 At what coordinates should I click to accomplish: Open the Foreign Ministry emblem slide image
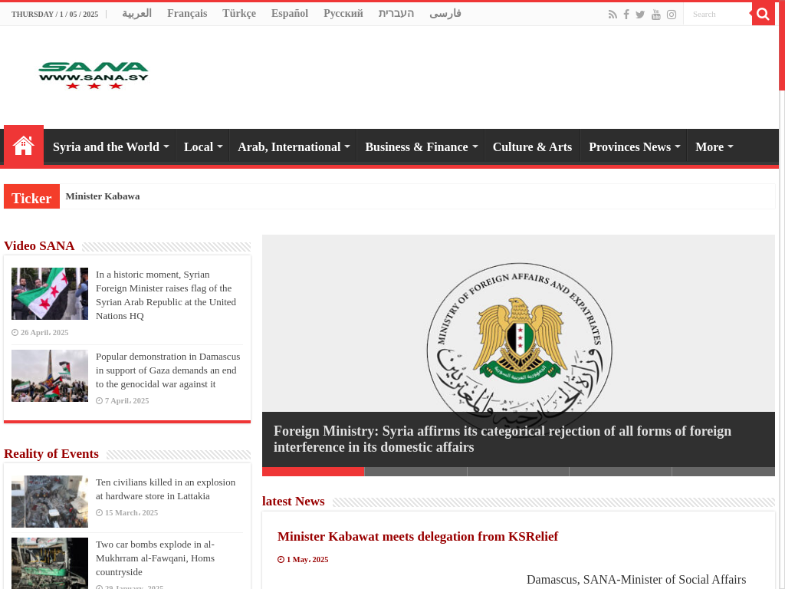click(519, 324)
